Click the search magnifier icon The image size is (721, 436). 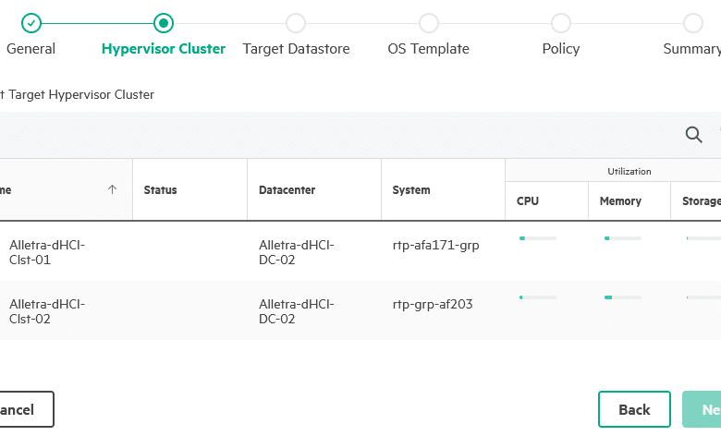(x=693, y=135)
